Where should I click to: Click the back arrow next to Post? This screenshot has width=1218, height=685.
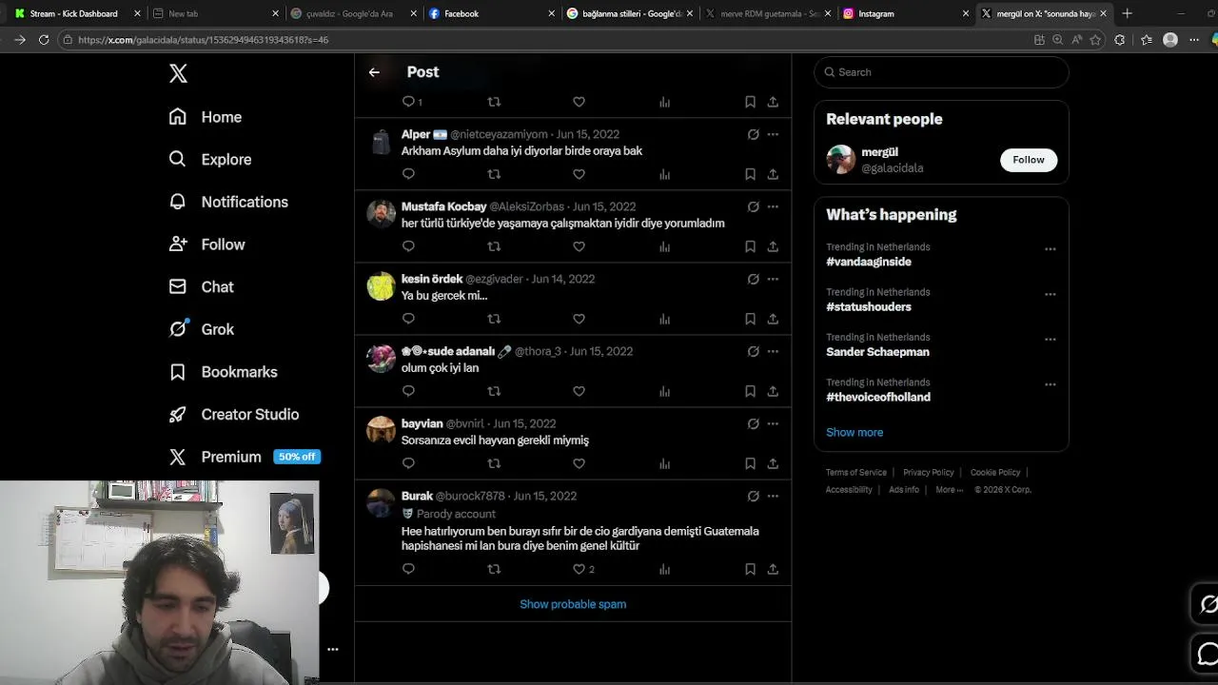click(x=374, y=72)
